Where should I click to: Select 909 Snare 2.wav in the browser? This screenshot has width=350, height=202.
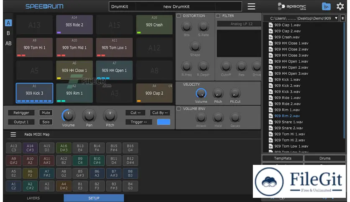tap(288, 128)
